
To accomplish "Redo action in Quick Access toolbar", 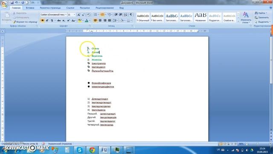I will click(x=23, y=3).
